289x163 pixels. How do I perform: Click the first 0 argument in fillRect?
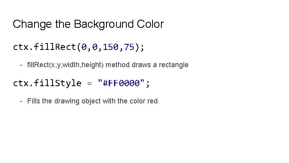click(84, 47)
